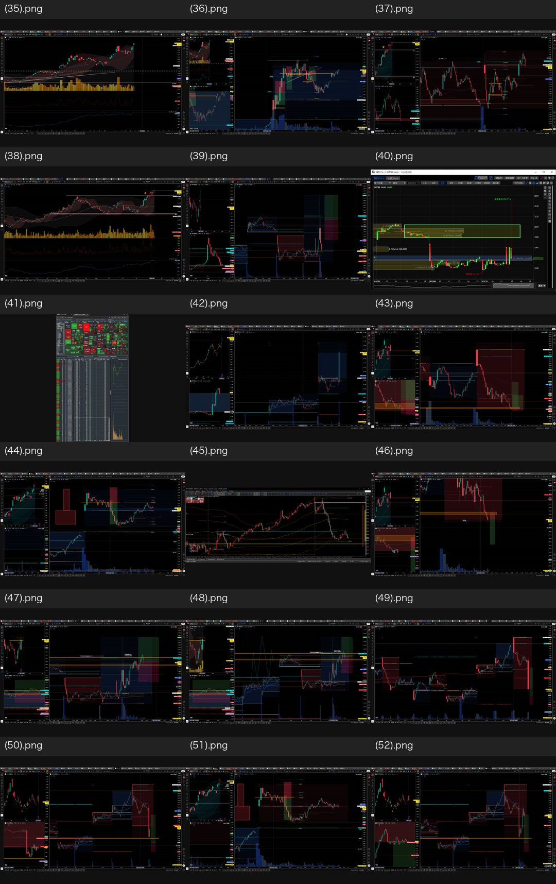This screenshot has width=556, height=884.
Task: Open the (36).png chart thumbnail
Action: point(278,82)
